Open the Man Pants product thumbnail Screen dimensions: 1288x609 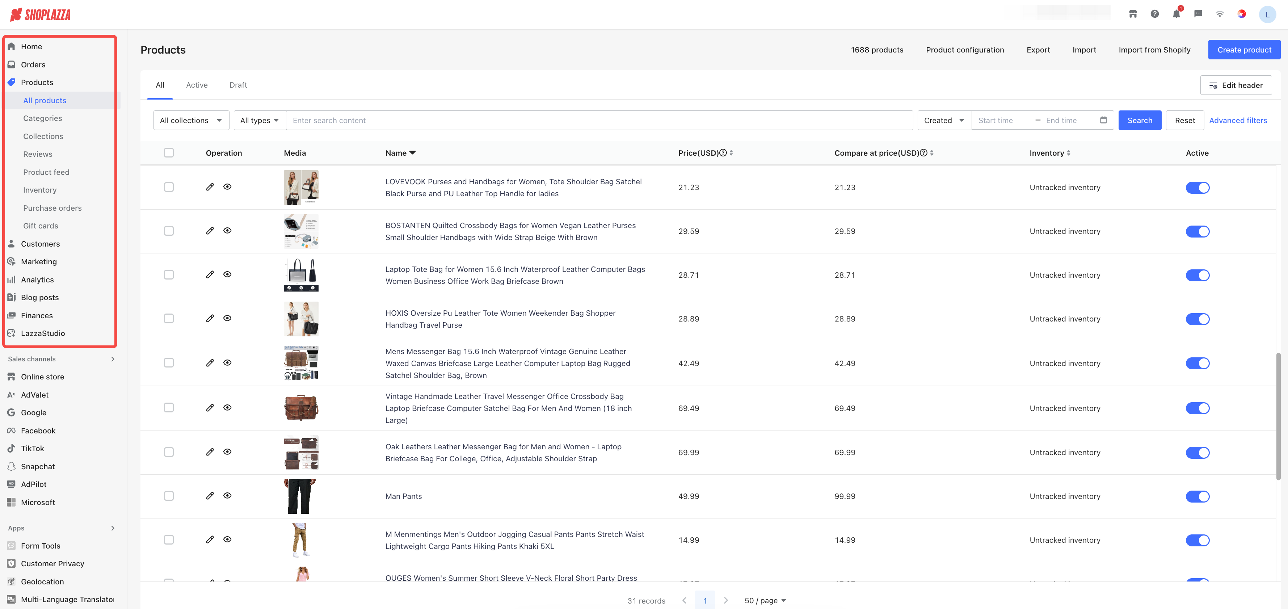(x=300, y=496)
